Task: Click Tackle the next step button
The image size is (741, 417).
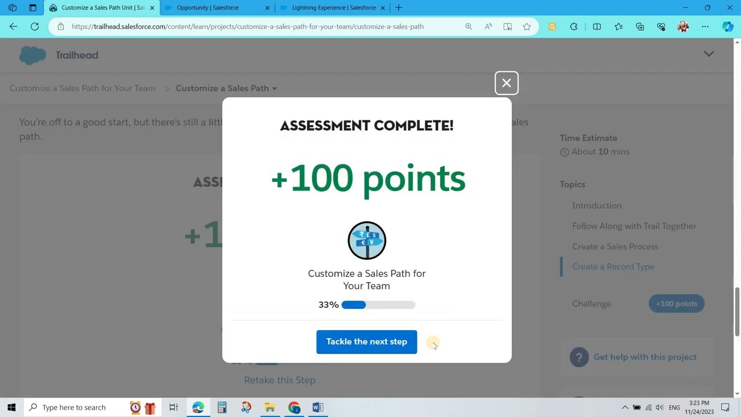Action: (366, 342)
